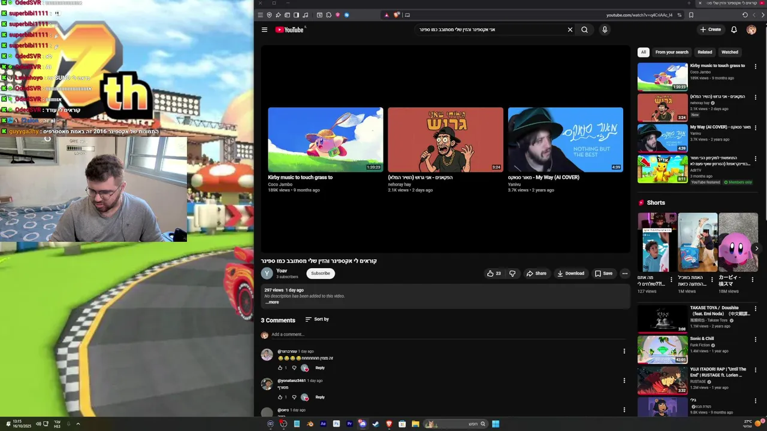The height and width of the screenshot is (431, 767).
Task: Reply to yonatanz3461 comment
Action: click(320, 397)
